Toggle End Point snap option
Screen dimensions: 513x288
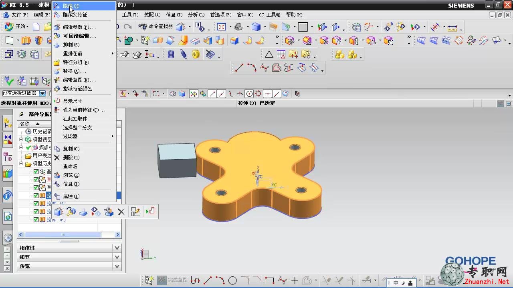(x=212, y=94)
